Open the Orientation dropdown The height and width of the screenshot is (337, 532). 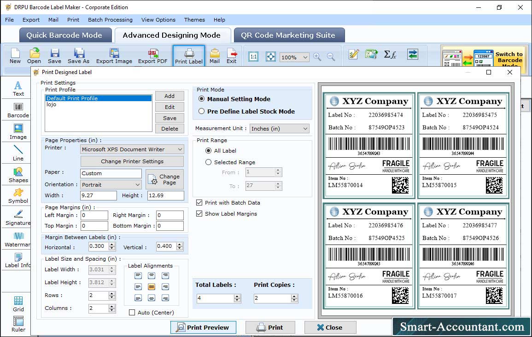(111, 184)
